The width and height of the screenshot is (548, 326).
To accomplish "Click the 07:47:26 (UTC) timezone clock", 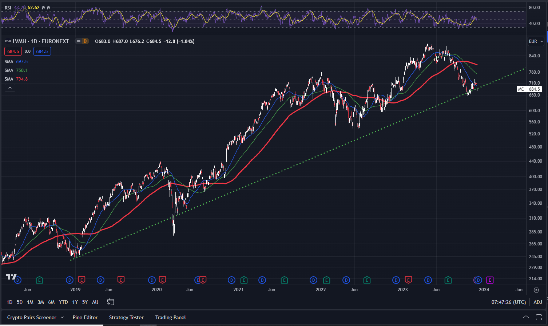I will pos(509,302).
